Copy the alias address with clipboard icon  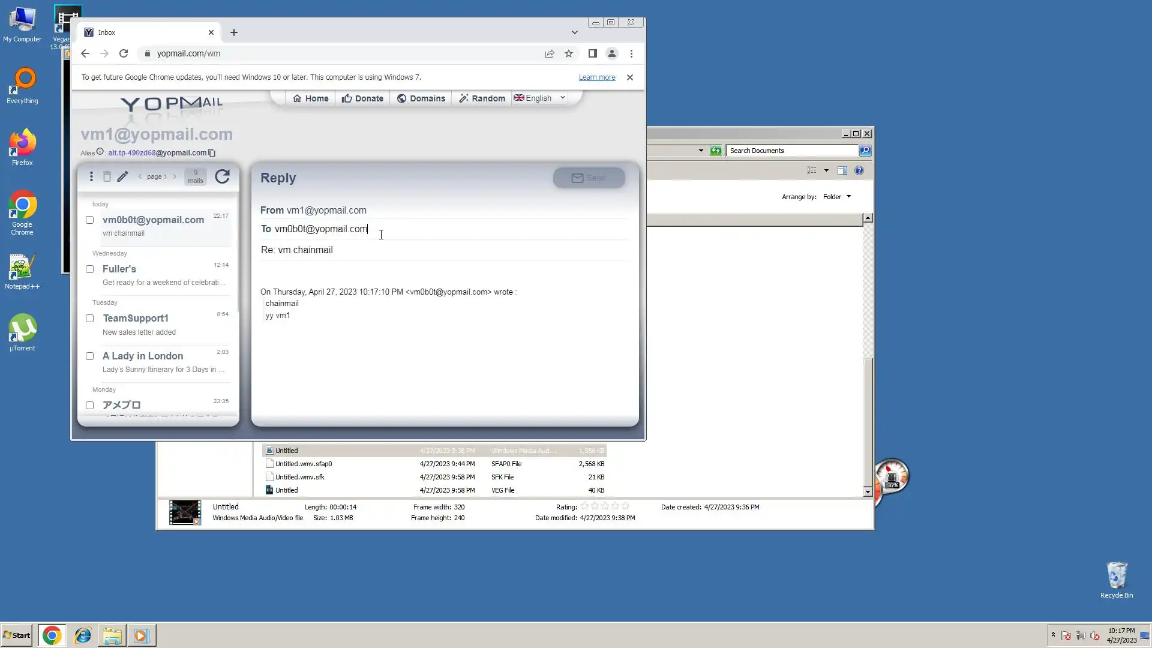(x=212, y=153)
